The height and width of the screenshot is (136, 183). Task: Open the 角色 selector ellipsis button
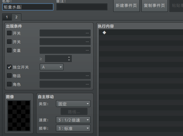87,84
